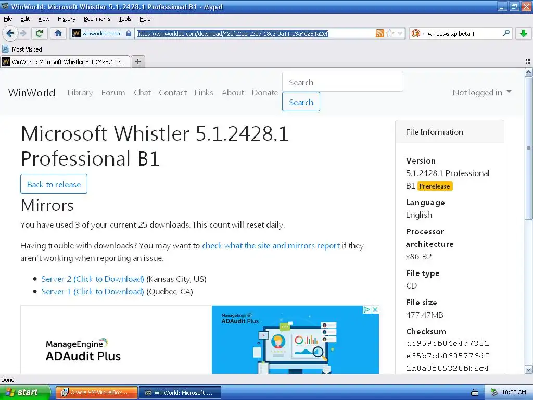Open the Downloads green arrow button
This screenshot has width=533, height=400.
(524, 33)
